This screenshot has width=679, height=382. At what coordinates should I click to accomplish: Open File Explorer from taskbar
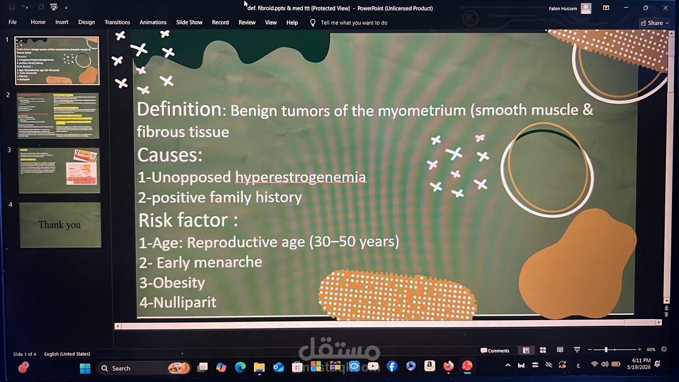coord(259,367)
